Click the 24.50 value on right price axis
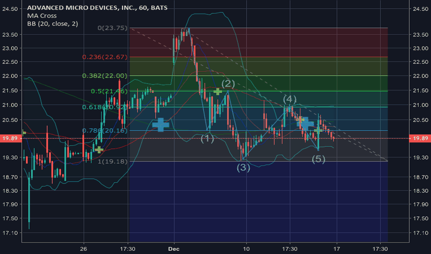This screenshot has width=431, height=254. click(420, 9)
